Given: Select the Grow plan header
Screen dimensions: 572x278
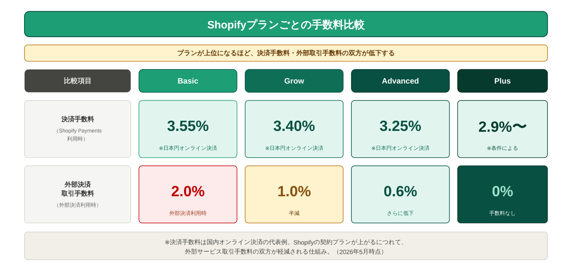Looking at the screenshot, I should point(294,81).
